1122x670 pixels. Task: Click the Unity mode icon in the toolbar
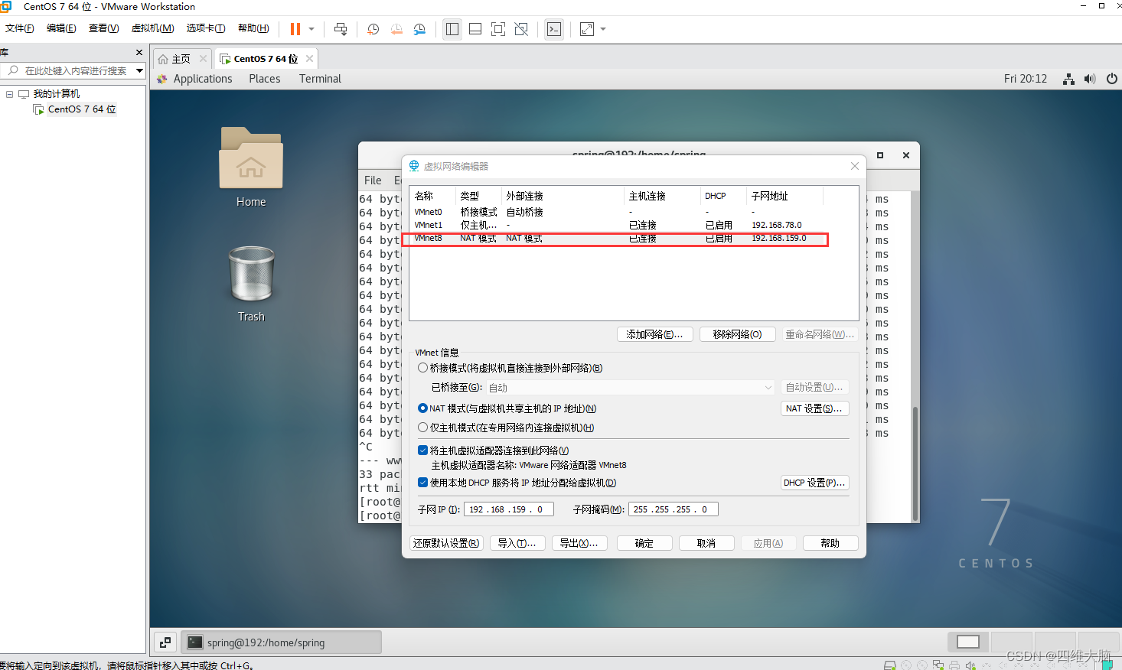tap(521, 29)
